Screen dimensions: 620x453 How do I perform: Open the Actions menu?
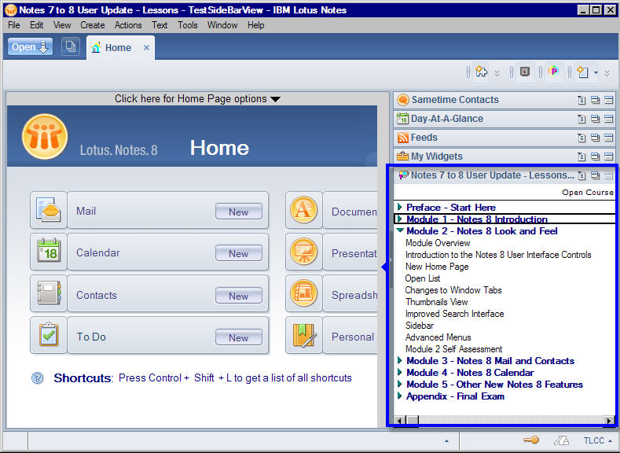128,25
